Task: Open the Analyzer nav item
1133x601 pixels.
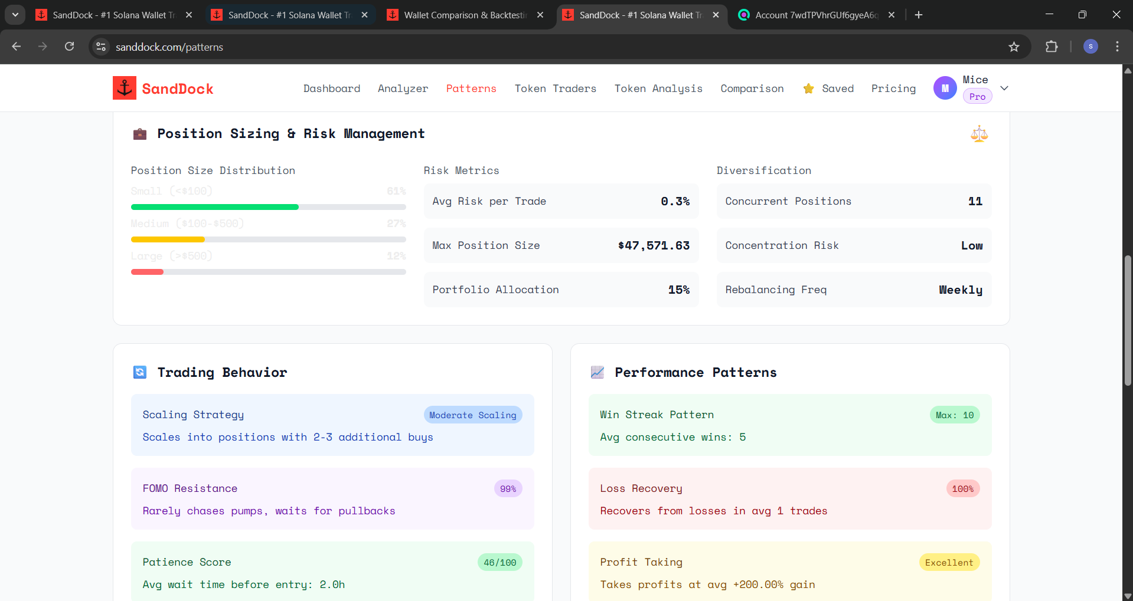Action: point(403,88)
